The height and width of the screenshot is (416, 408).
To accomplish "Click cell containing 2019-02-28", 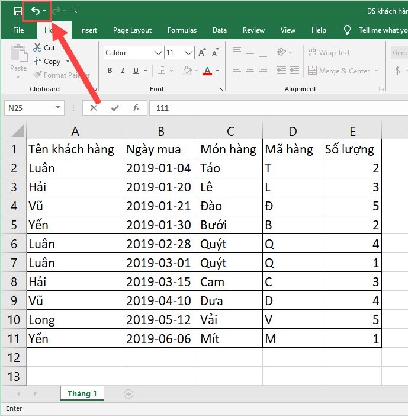I will (161, 244).
